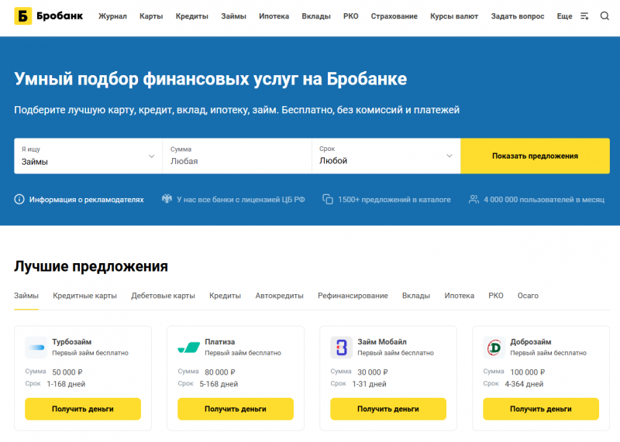Screen dimensions: 620x442
Task: Expand the Срок Любой dropdown
Action: point(385,156)
